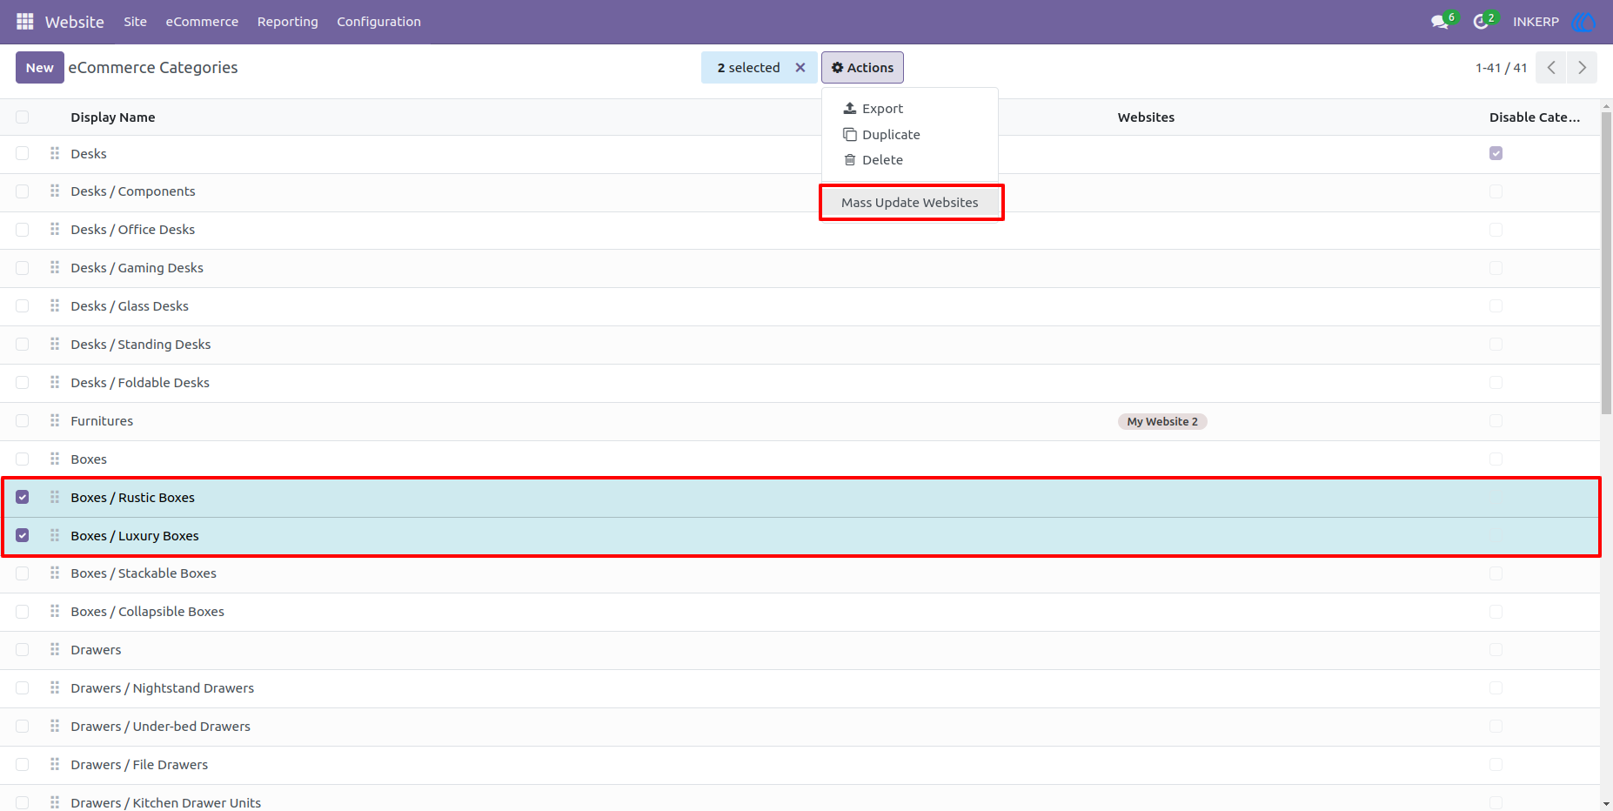Sort by Websites column header
This screenshot has width=1613, height=811.
pos(1146,117)
